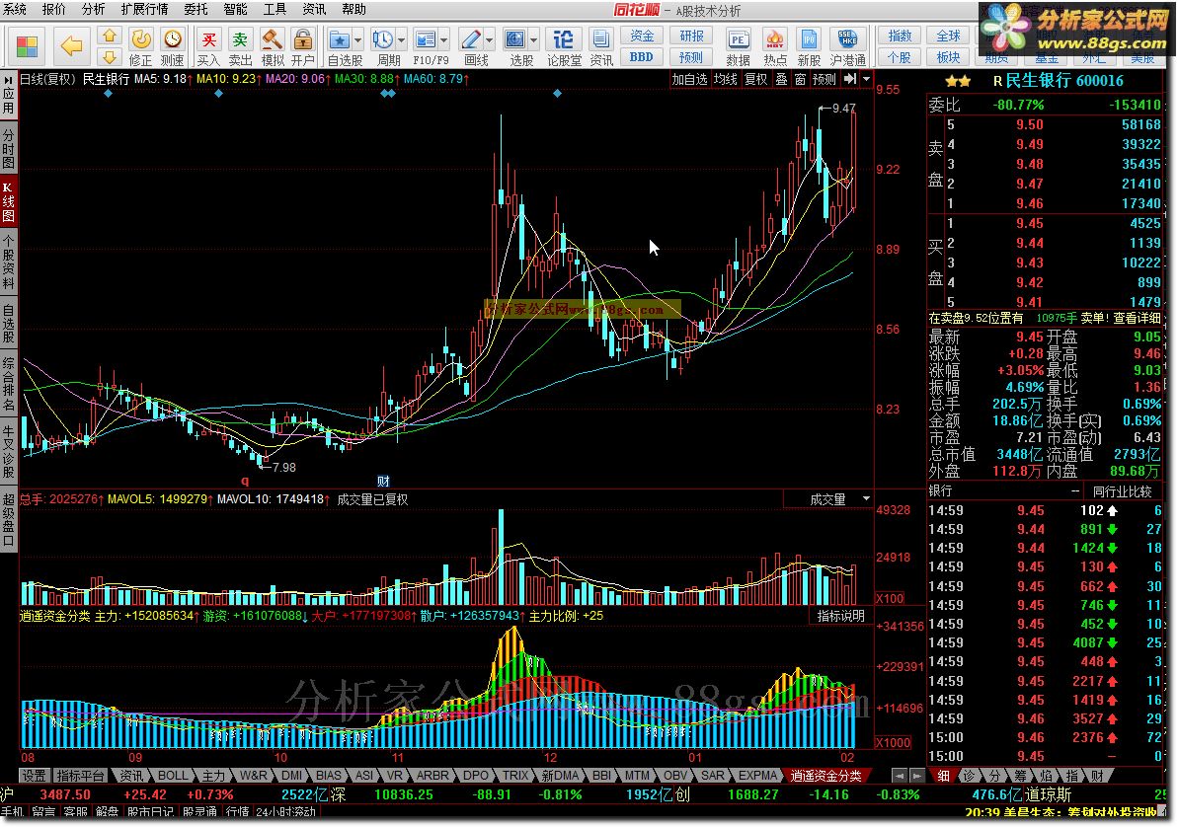This screenshot has width=1178, height=827.
Task: Toggle the 均线 moving average display
Action: click(726, 79)
